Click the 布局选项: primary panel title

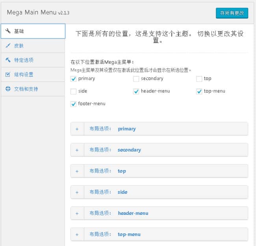(113, 129)
